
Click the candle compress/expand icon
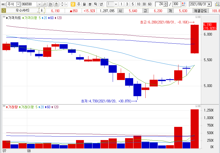[183, 4]
